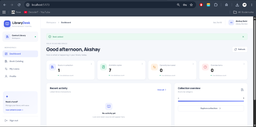The image size is (256, 127).
Task: Click the red shield extension icon
Action: click(x=201, y=5)
